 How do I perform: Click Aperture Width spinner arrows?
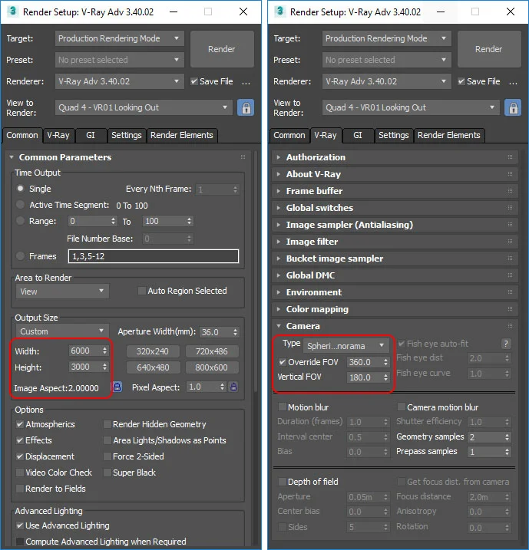[235, 332]
